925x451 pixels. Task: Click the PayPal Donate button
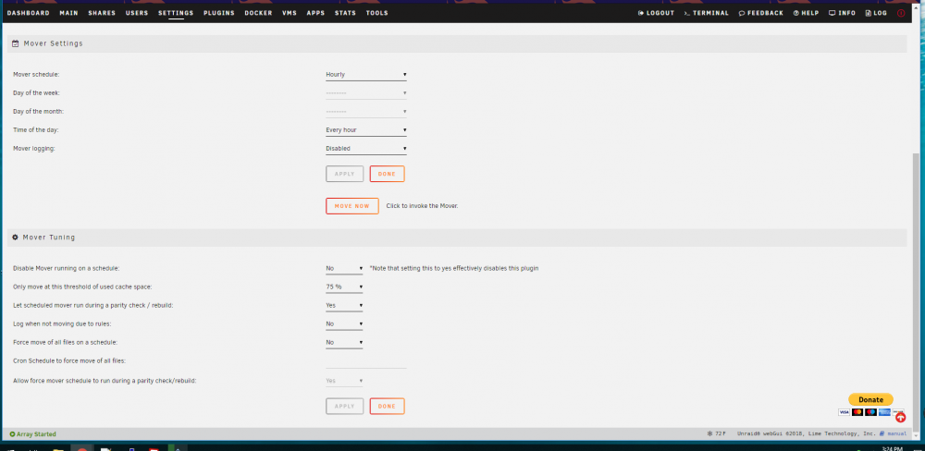tap(870, 399)
